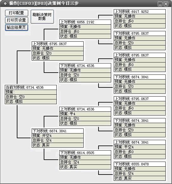Select node 下对积线:6734.4536
The image size is (172, 184).
pyautogui.click(x=85, y=66)
